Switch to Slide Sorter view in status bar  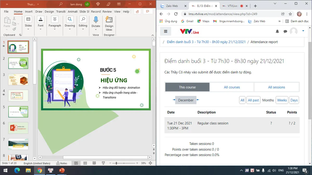85,163
